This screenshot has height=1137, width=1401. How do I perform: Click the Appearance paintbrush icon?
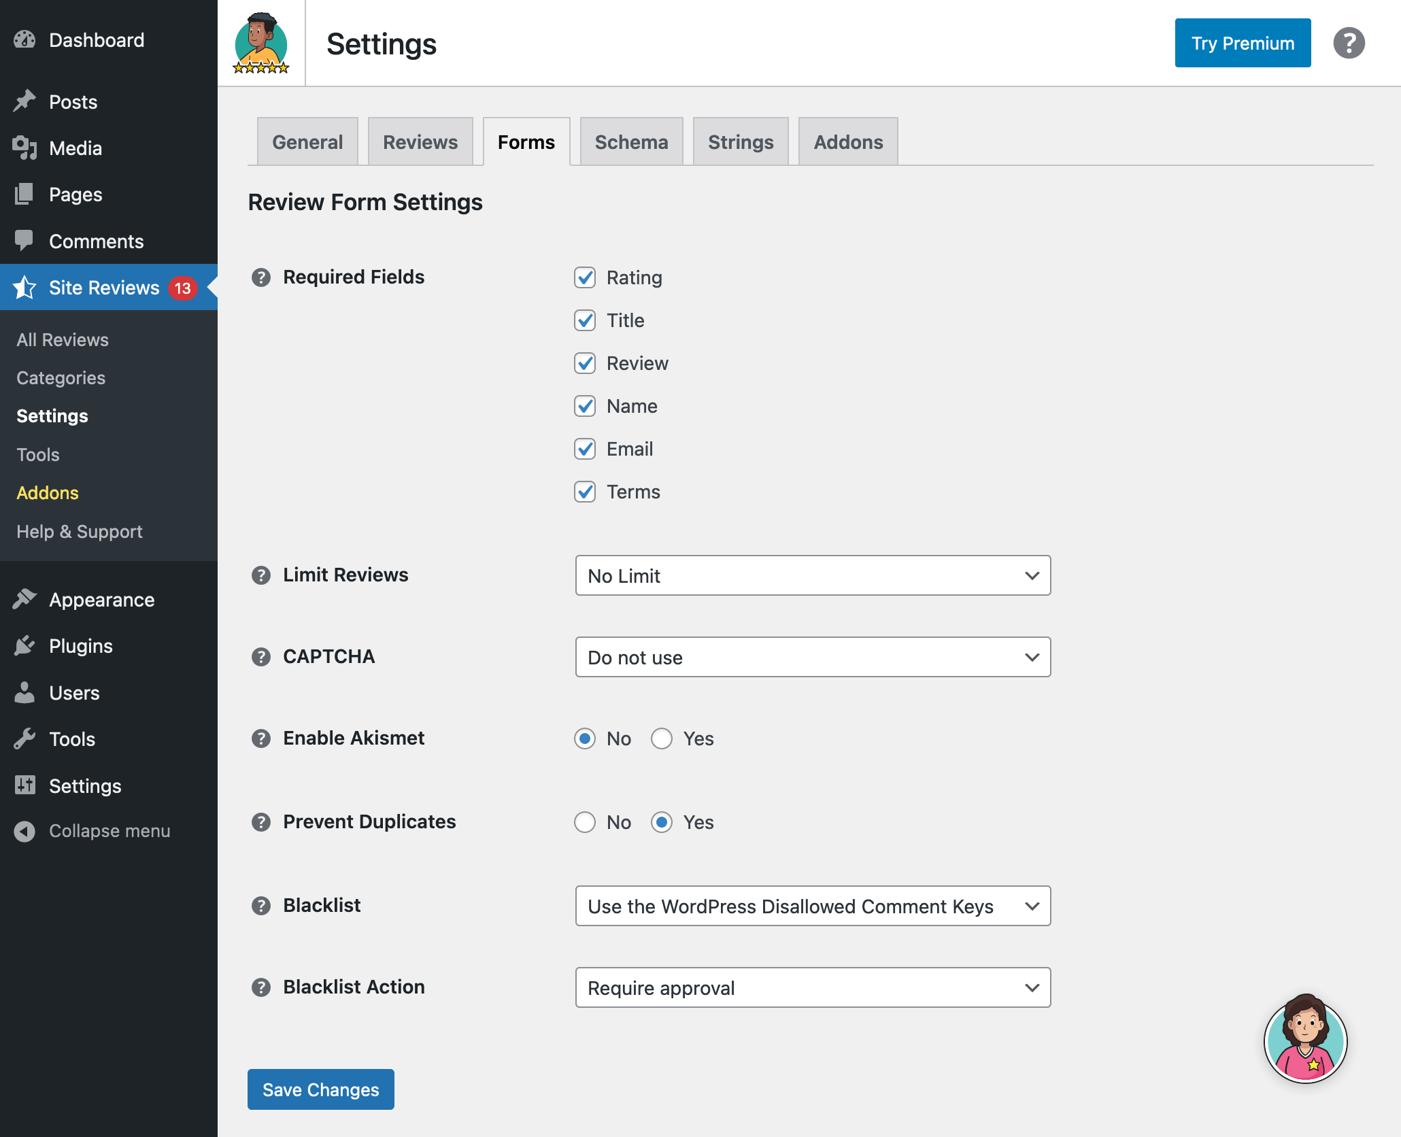24,599
